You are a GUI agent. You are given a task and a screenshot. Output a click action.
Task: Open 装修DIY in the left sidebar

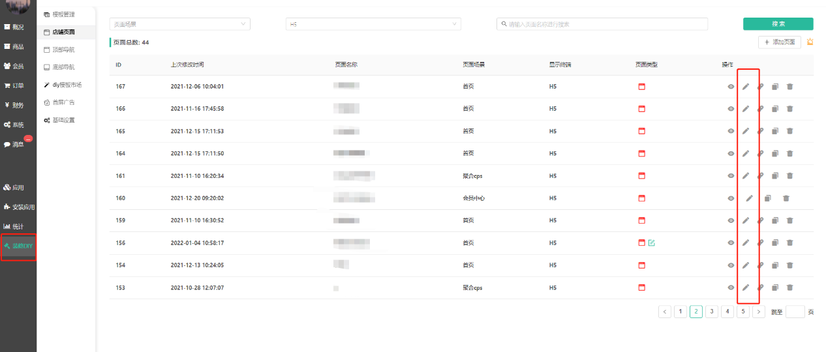[x=18, y=246]
